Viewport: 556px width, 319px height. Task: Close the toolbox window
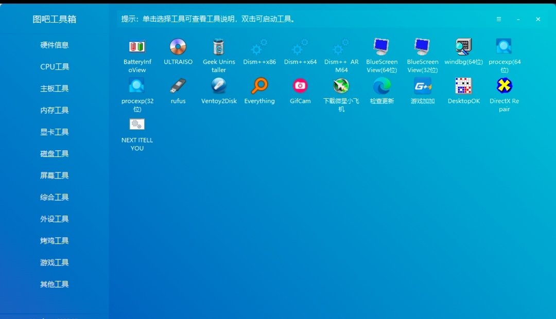click(538, 19)
